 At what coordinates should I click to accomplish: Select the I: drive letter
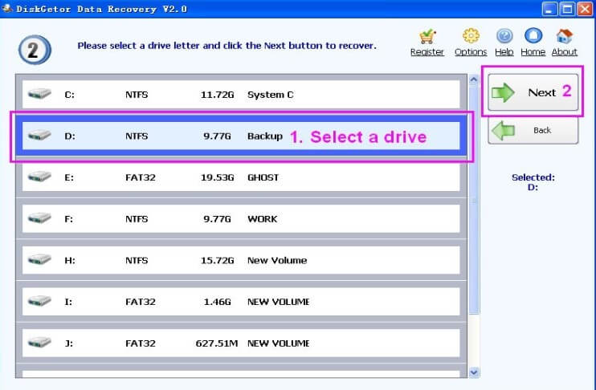tap(68, 302)
